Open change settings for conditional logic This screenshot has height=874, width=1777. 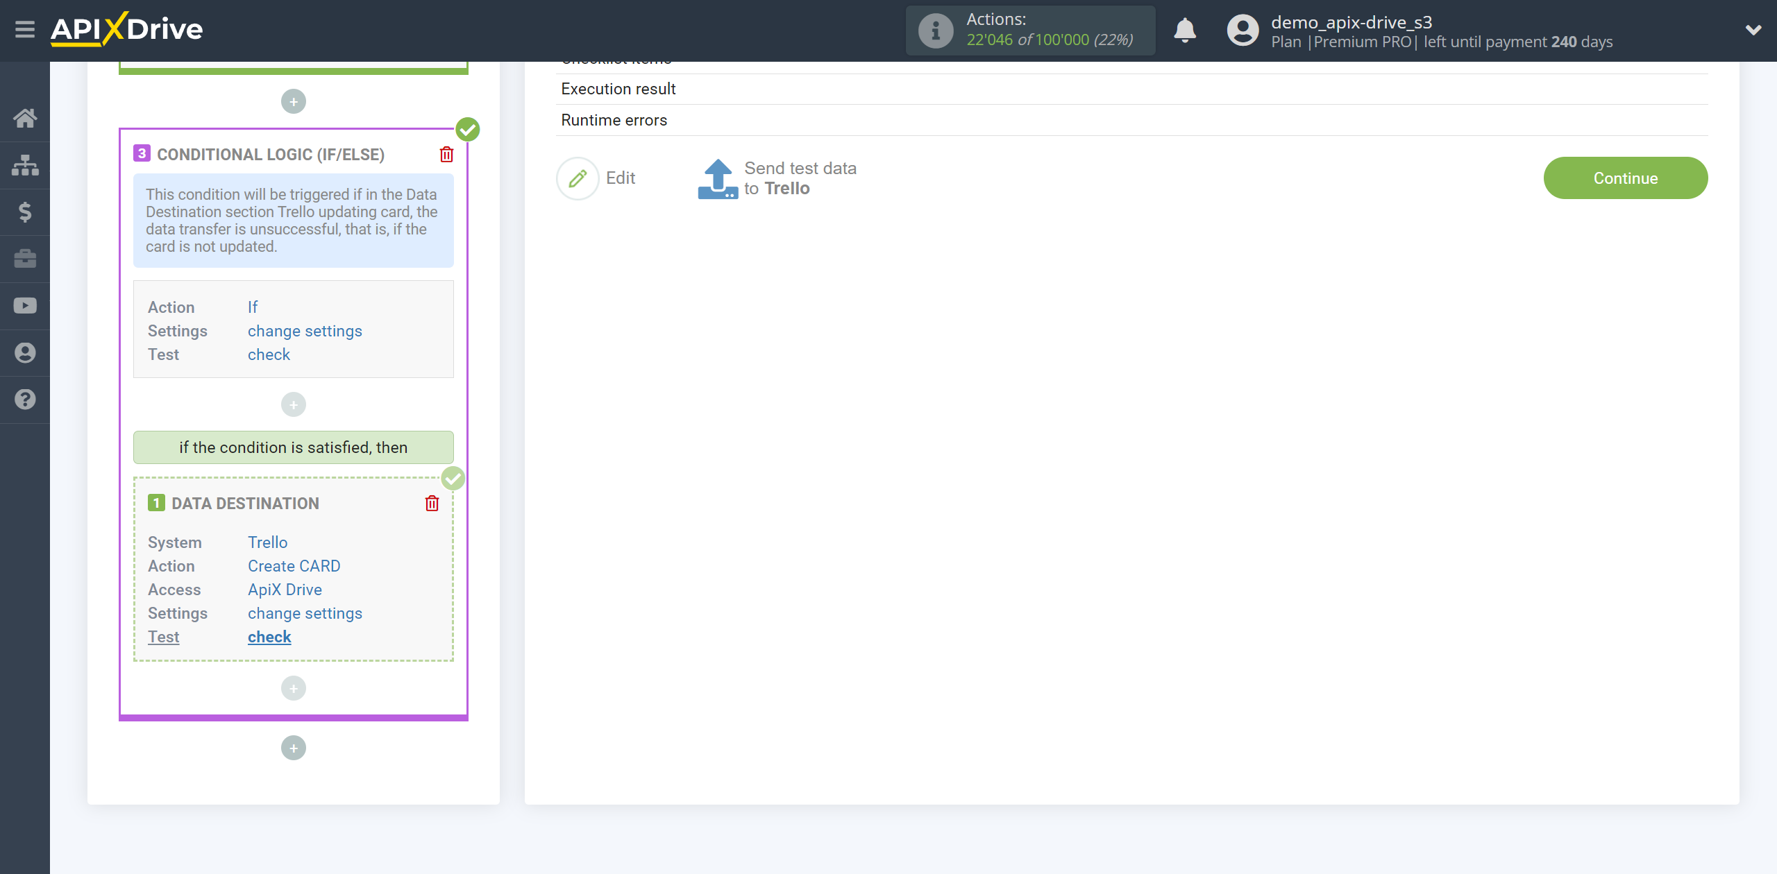305,331
